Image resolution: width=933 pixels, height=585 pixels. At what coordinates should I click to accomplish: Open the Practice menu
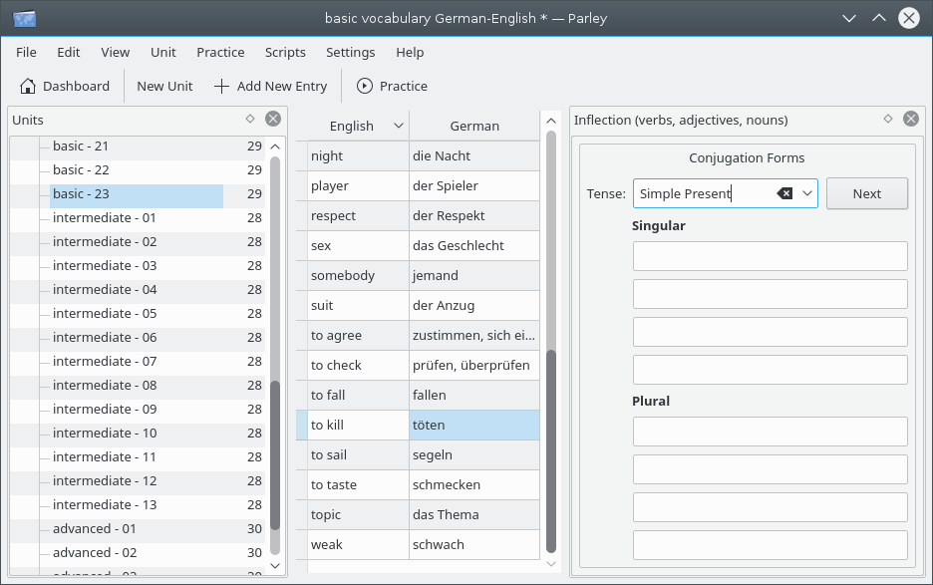[x=220, y=52]
